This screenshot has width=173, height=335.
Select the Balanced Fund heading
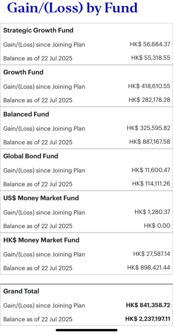(26, 114)
